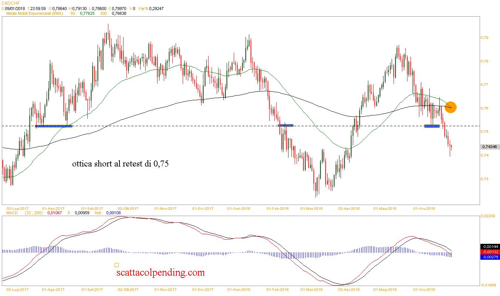The width and height of the screenshot is (500, 296).
Task: Click the red MACD signal tag -0,00132
Action: [490, 252]
